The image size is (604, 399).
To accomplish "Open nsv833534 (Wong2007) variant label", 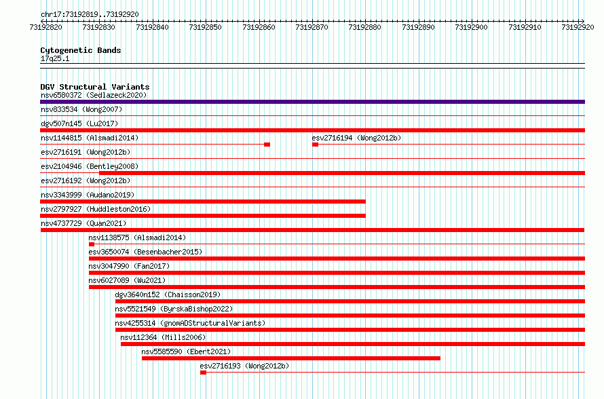I will [81, 109].
